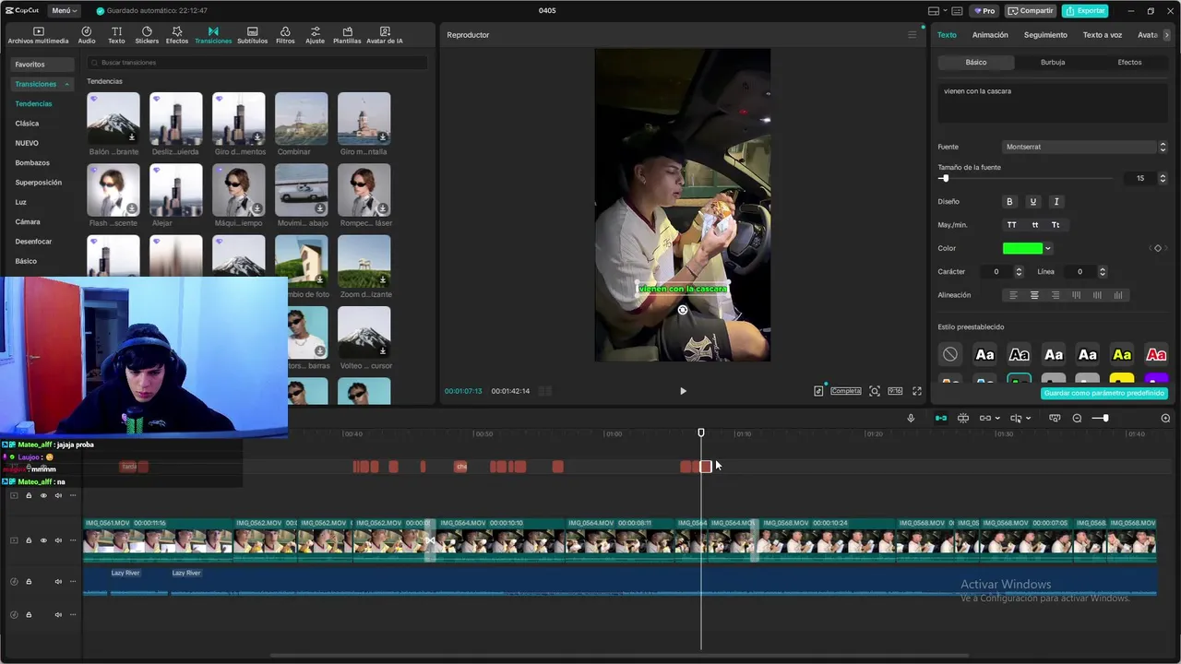Image resolution: width=1181 pixels, height=664 pixels.
Task: Align text to the center
Action: tap(1034, 295)
